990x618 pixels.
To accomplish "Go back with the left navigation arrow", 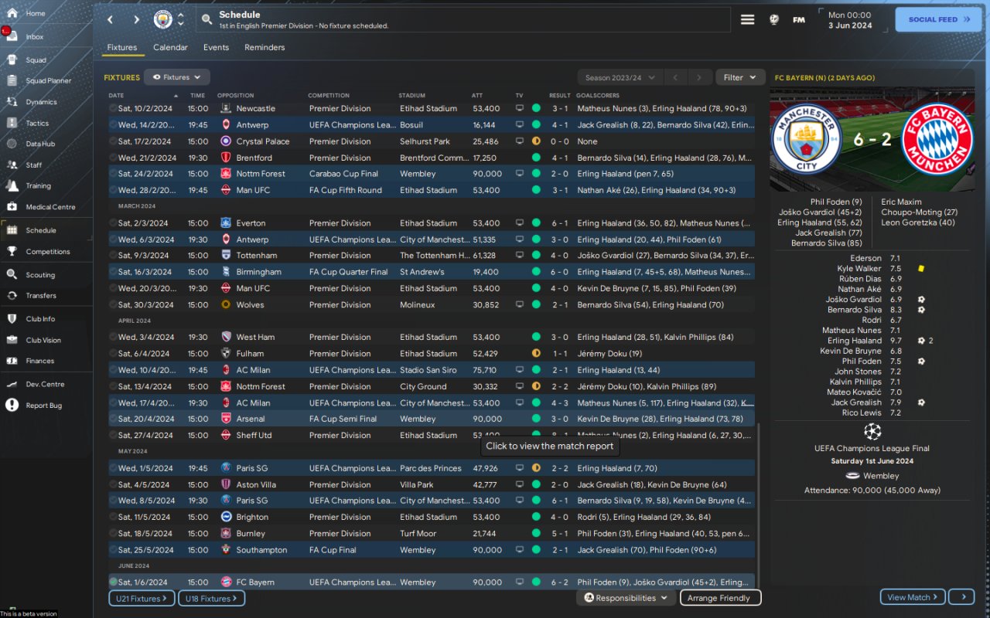I will tap(110, 19).
